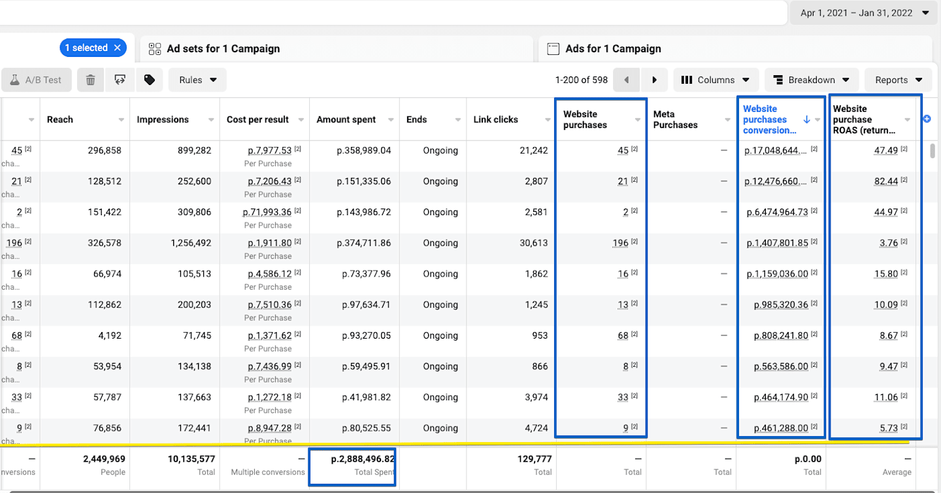Click impressions value 1,256,492
This screenshot has width=941, height=493.
coord(191,243)
